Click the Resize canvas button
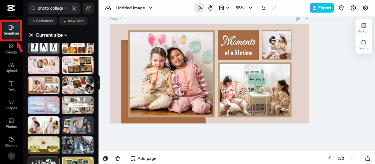375x164 pixels. tap(364, 45)
